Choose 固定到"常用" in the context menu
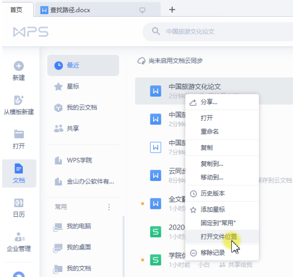293x277 pixels. 222,223
